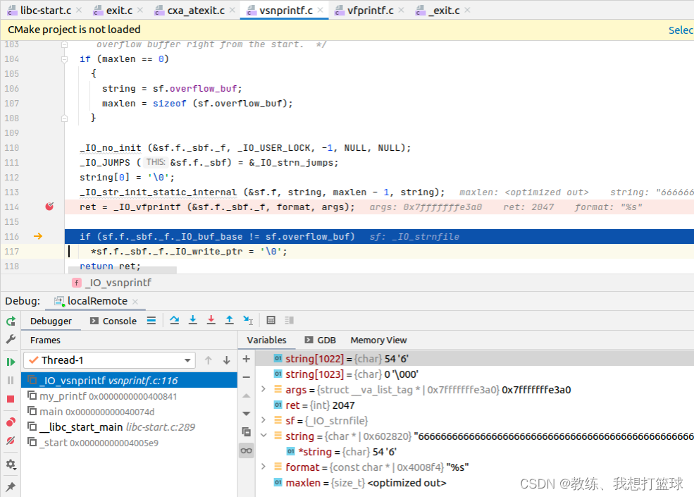Duplicate watch icon
This screenshot has height=497, width=694.
coord(247,432)
